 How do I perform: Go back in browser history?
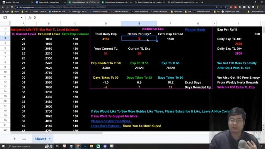3,7
